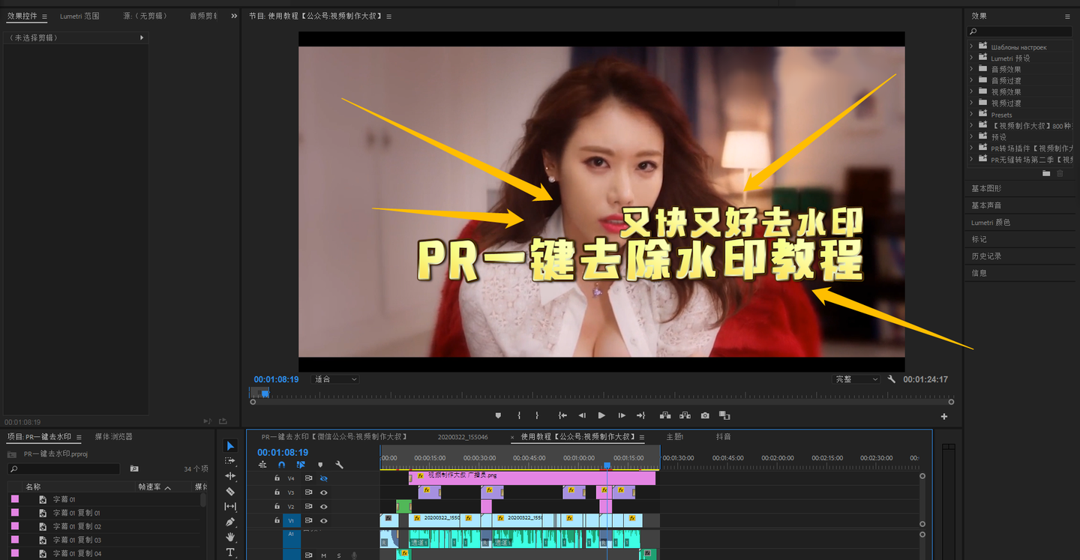Click the Mark In bracket button
The width and height of the screenshot is (1080, 560).
(519, 415)
